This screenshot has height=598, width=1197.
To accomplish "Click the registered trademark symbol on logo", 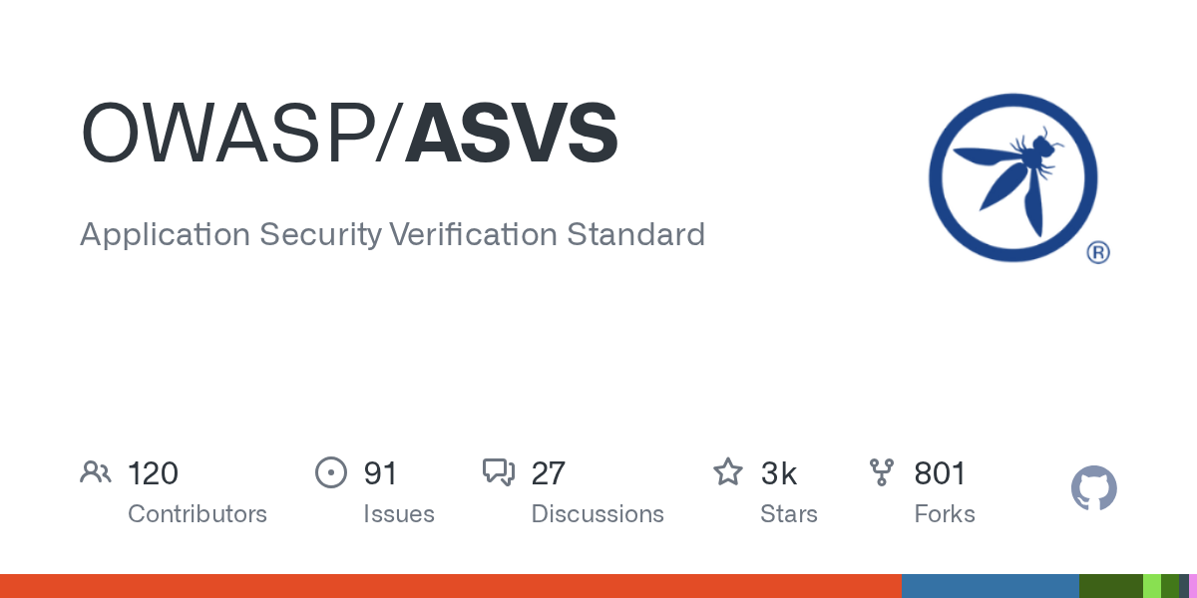I will [1097, 253].
